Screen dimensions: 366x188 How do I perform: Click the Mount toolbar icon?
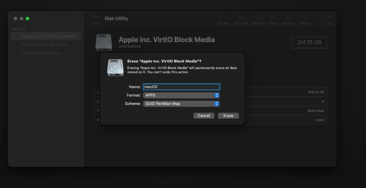[x=305, y=19]
